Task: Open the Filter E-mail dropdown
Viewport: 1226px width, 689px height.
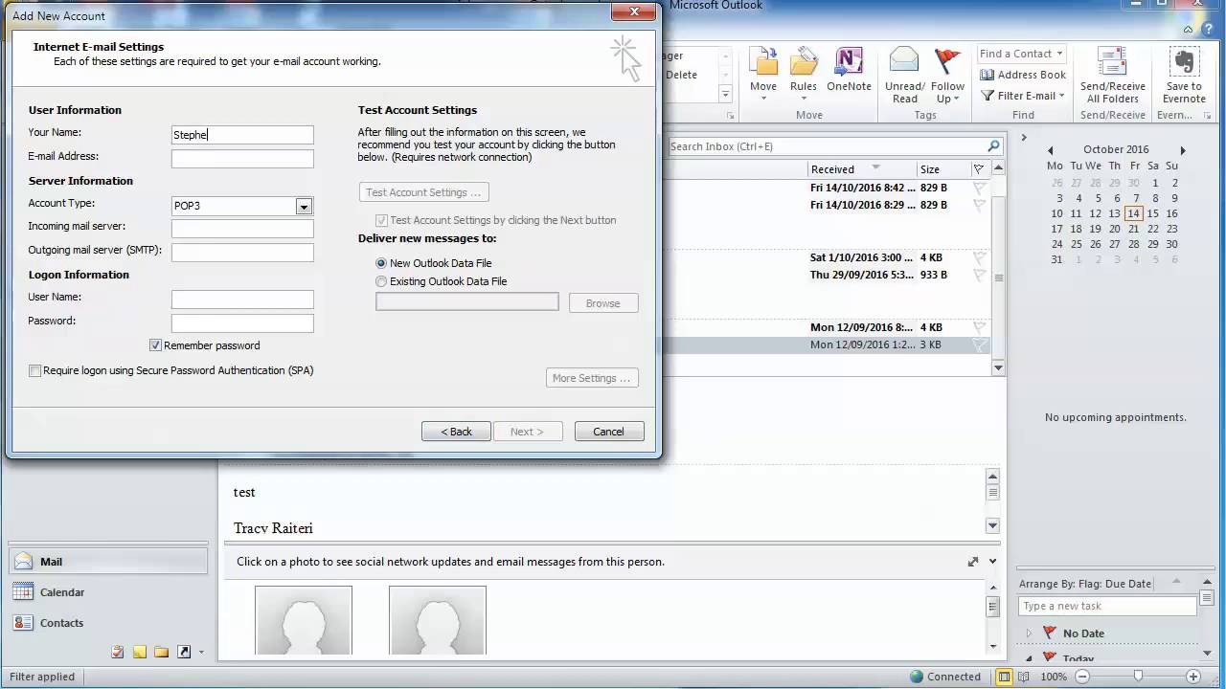Action: pos(1024,96)
